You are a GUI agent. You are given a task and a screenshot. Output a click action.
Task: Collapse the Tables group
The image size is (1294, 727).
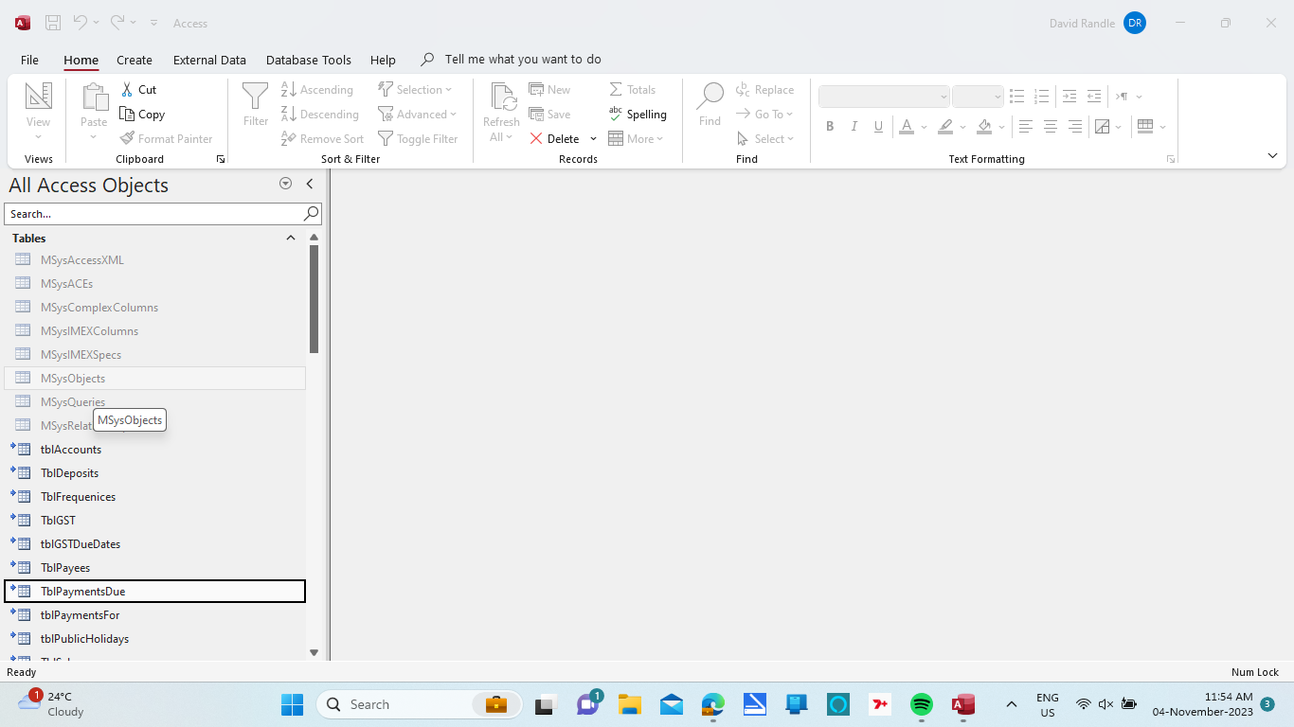coord(291,239)
